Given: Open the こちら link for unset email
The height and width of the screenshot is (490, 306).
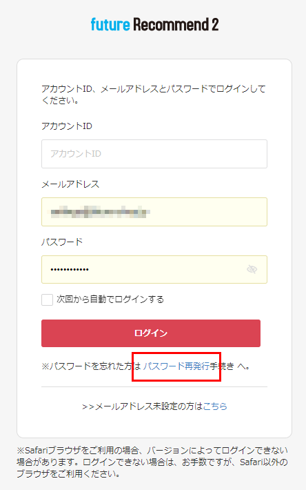Looking at the screenshot, I should coord(215,406).
